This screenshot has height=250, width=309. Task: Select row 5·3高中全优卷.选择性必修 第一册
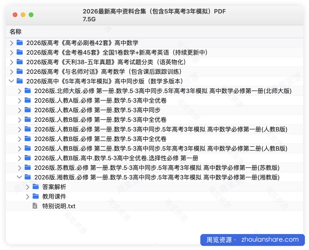point(154,158)
